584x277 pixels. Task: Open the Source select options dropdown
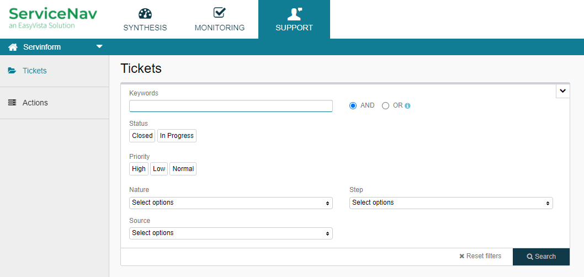coord(231,233)
